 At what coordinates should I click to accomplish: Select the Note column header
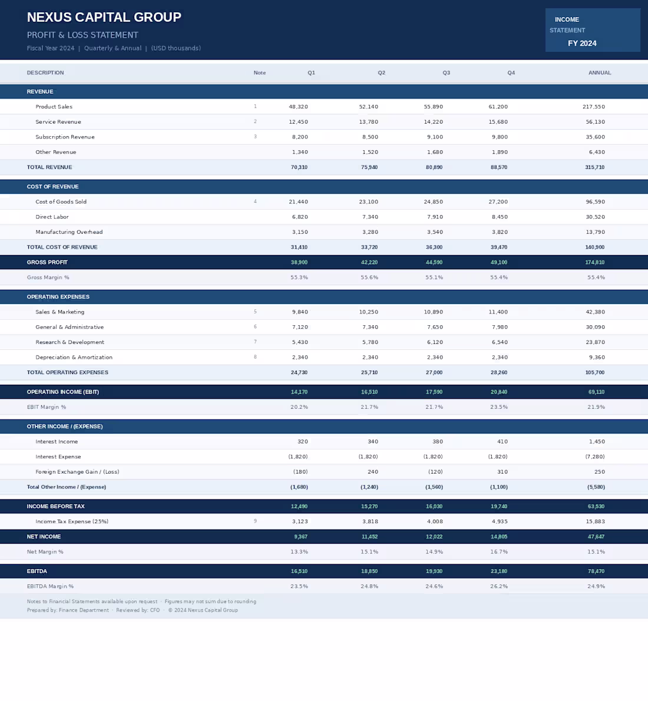259,72
